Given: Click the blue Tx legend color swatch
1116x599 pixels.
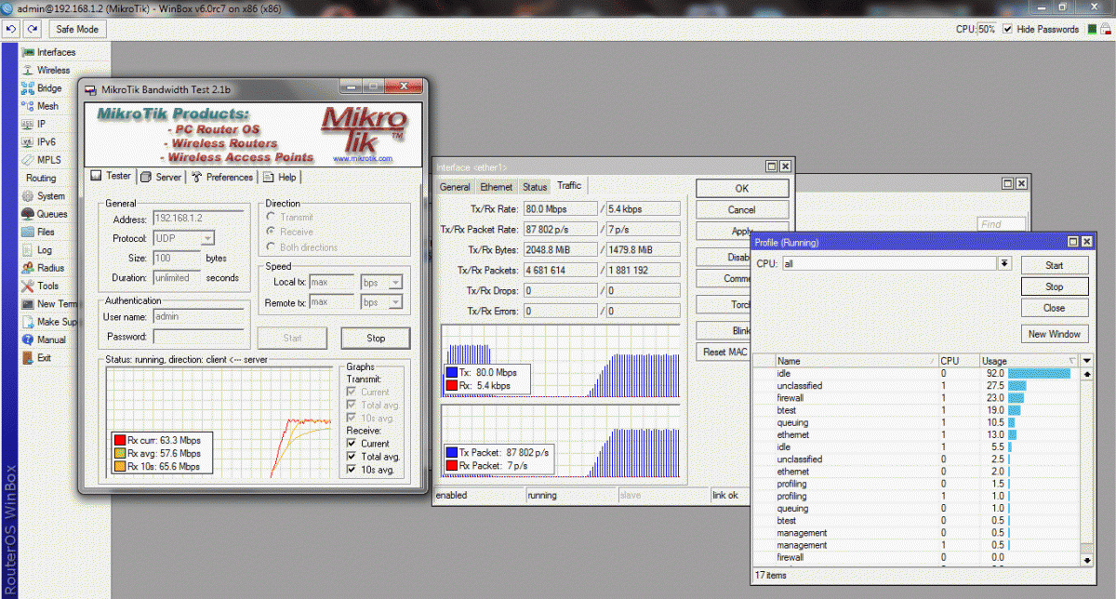Looking at the screenshot, I should point(452,373).
